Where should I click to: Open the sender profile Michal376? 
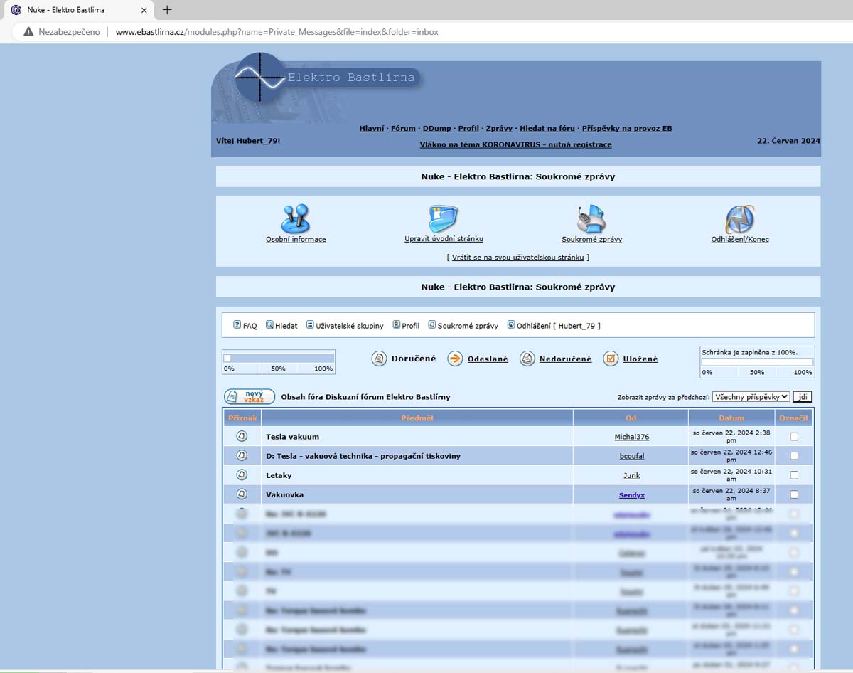tap(631, 437)
